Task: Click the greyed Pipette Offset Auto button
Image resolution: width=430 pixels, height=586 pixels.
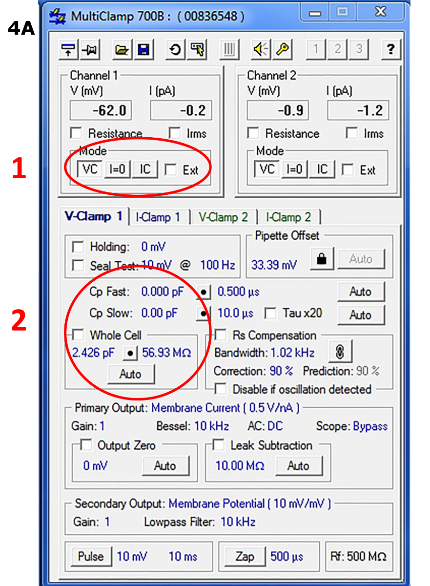Action: point(361,259)
